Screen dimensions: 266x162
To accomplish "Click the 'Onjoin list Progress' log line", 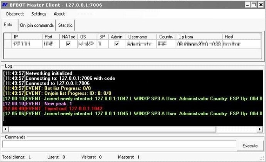I will 57,93.
